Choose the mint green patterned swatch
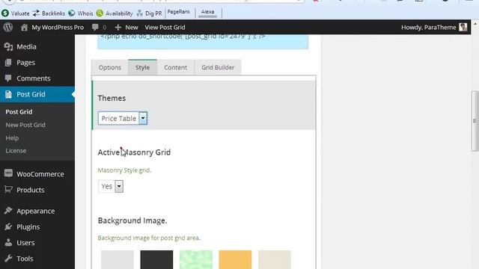Screen dimensions: 479x269 (x=196, y=259)
